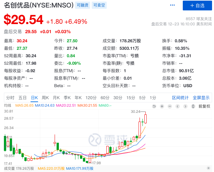The width and height of the screenshot is (214, 172).
Task: Click the 换手 value 0.58%
Action: tap(181, 41)
